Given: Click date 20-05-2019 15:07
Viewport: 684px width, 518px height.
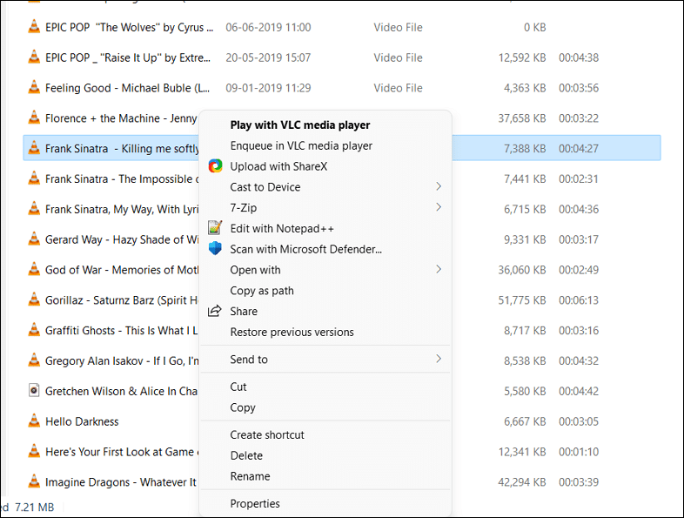Looking at the screenshot, I should [x=268, y=57].
